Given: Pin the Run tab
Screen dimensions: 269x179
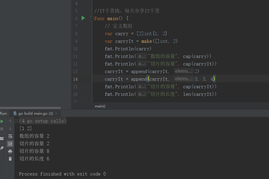Looking at the screenshot, I should tap(2, 148).
